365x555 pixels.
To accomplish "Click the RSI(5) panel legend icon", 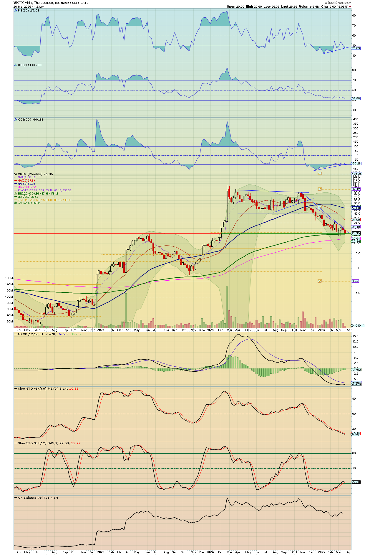I will coord(16,10).
